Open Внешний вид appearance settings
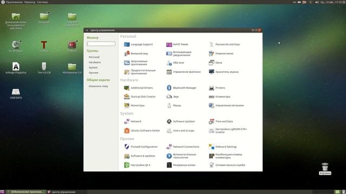This screenshot has height=194, width=346. pos(136,53)
